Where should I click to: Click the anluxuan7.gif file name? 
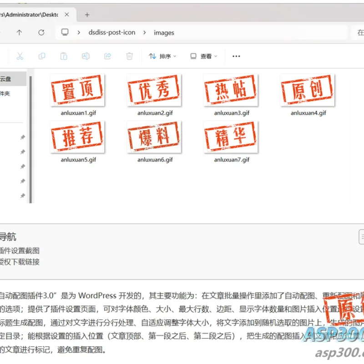point(232,160)
